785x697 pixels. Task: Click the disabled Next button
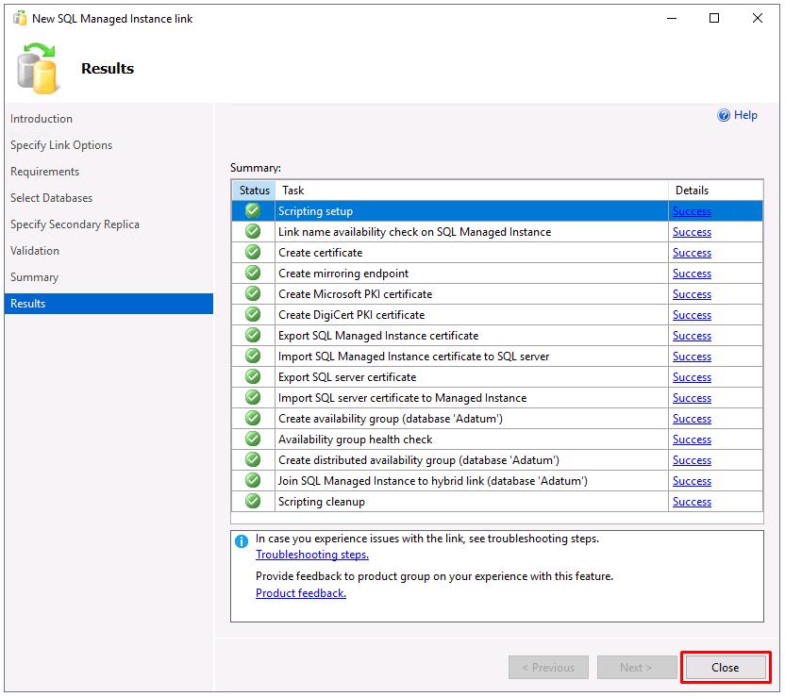[637, 668]
